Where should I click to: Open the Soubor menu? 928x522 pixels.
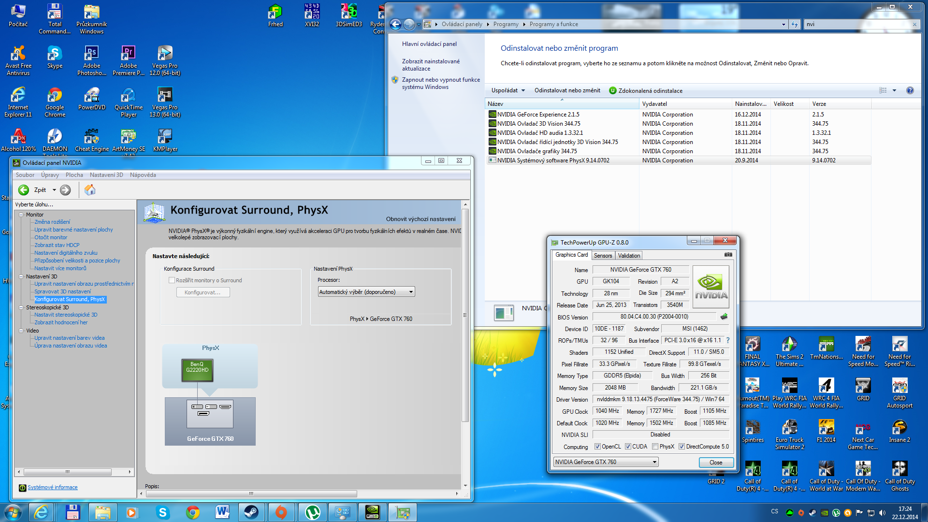[x=25, y=175]
